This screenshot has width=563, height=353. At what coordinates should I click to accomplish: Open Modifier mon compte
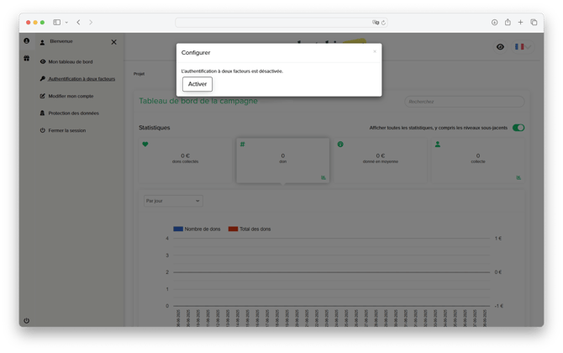coord(71,96)
